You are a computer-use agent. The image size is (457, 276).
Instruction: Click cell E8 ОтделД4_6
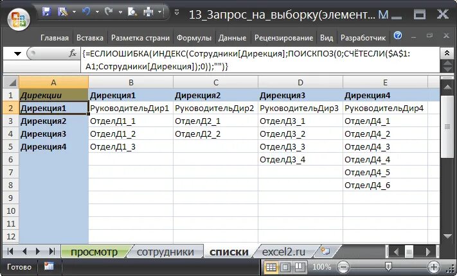click(x=385, y=185)
